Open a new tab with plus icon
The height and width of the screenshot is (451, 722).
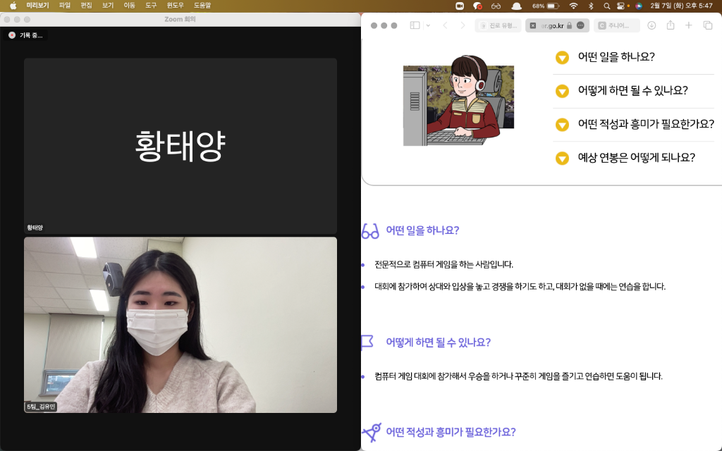point(689,25)
